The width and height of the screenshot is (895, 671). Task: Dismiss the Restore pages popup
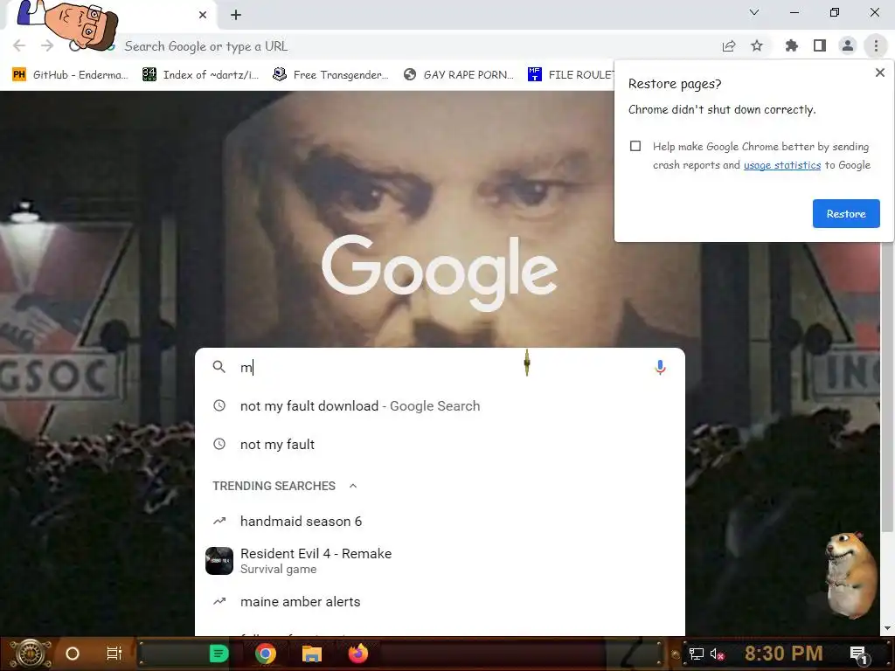(x=879, y=73)
